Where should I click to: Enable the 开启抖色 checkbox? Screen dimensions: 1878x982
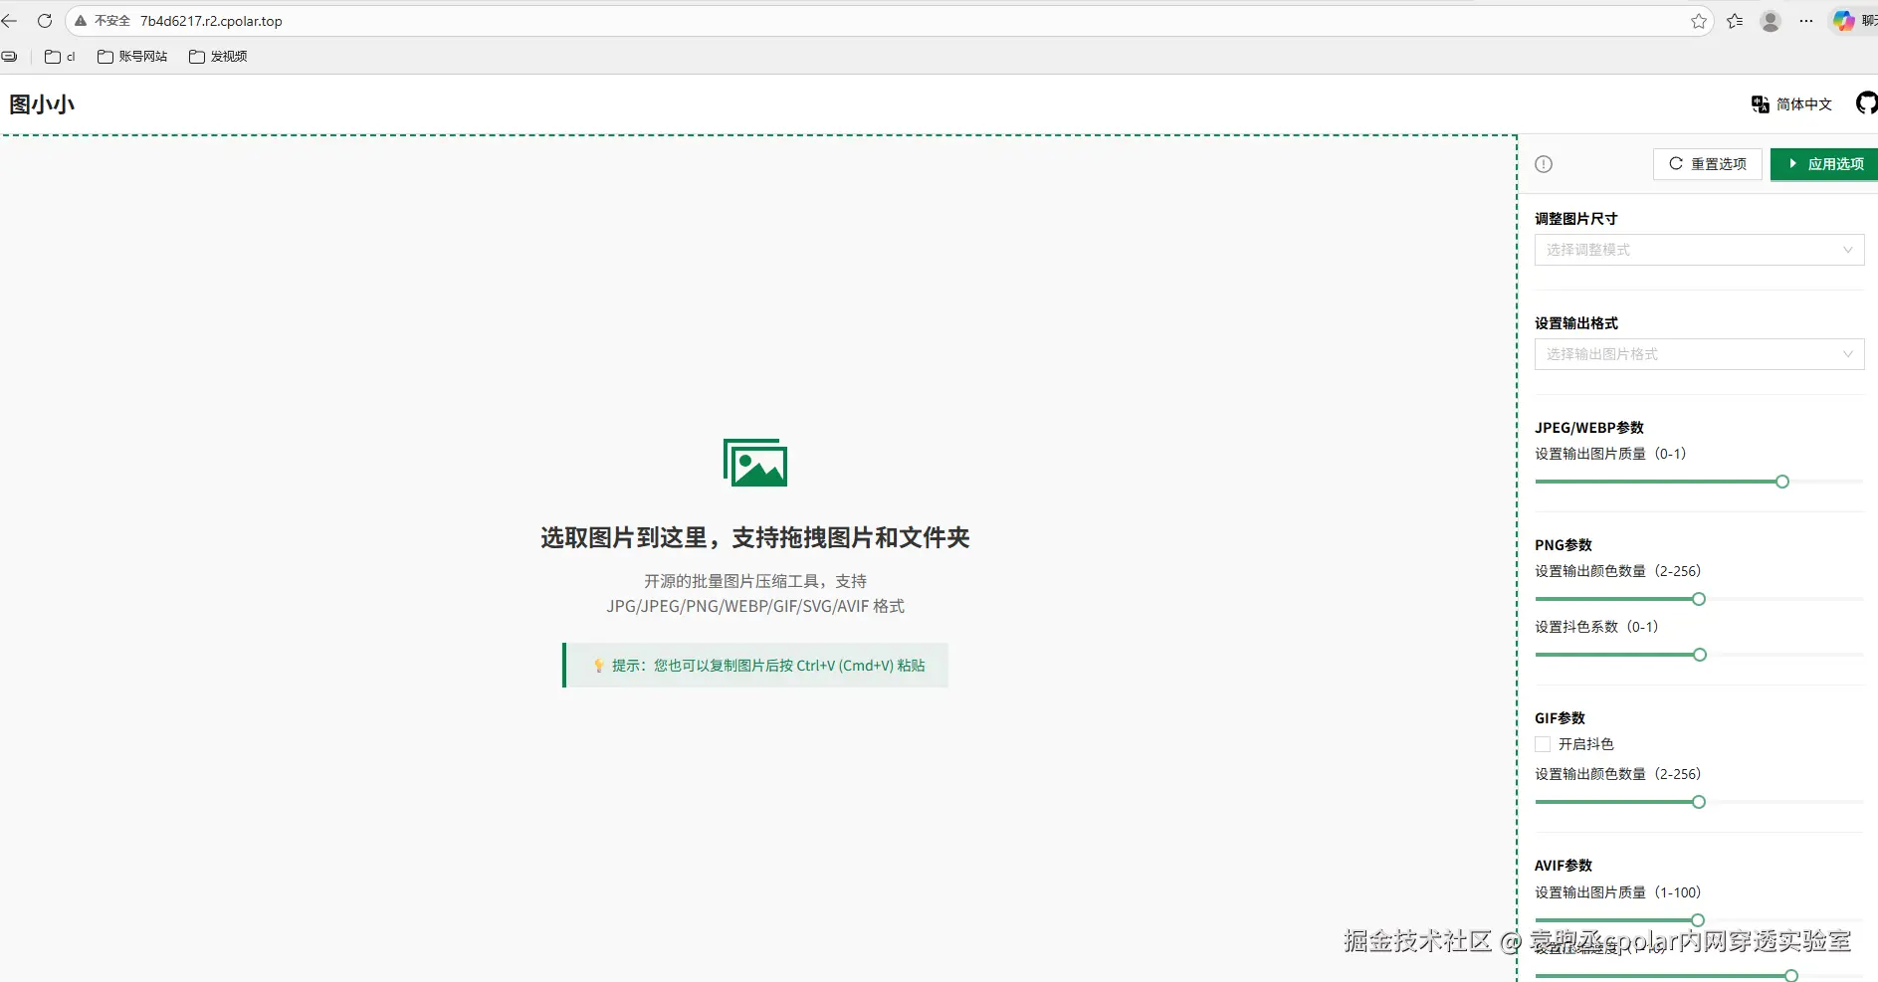pos(1543,744)
